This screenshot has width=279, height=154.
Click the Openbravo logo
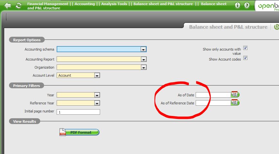[x=268, y=6]
